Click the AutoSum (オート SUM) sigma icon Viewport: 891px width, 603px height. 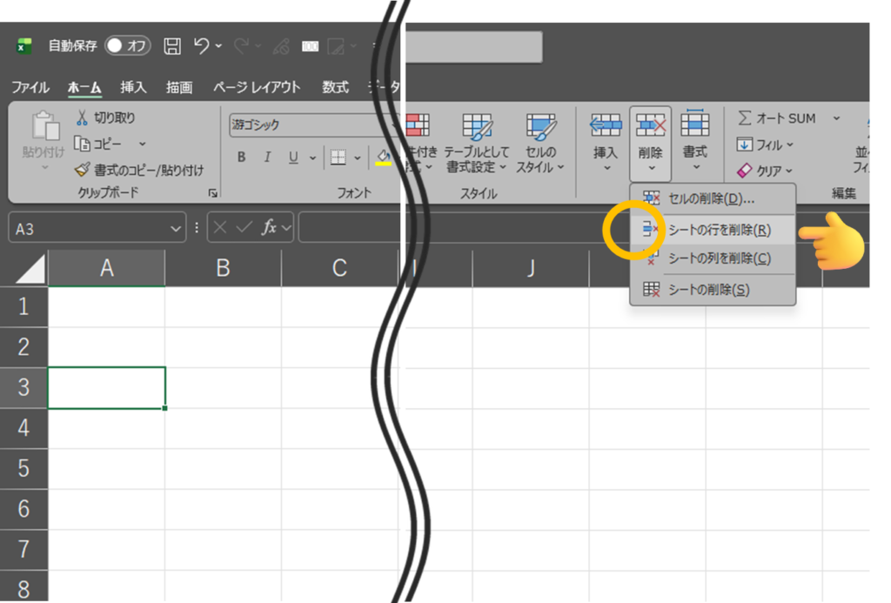tap(745, 118)
